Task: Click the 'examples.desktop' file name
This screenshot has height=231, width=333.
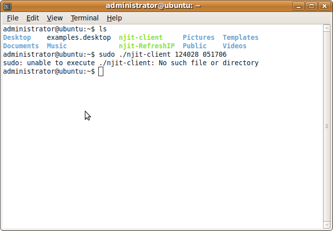Action: coord(79,37)
